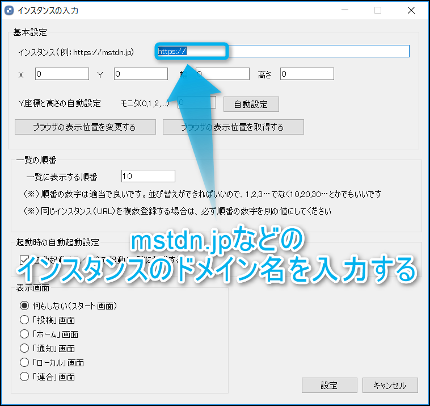This screenshot has width=430, height=406.
Task: Toggle the checkbox under 起動時の自動起動設定
Action: tap(24, 260)
